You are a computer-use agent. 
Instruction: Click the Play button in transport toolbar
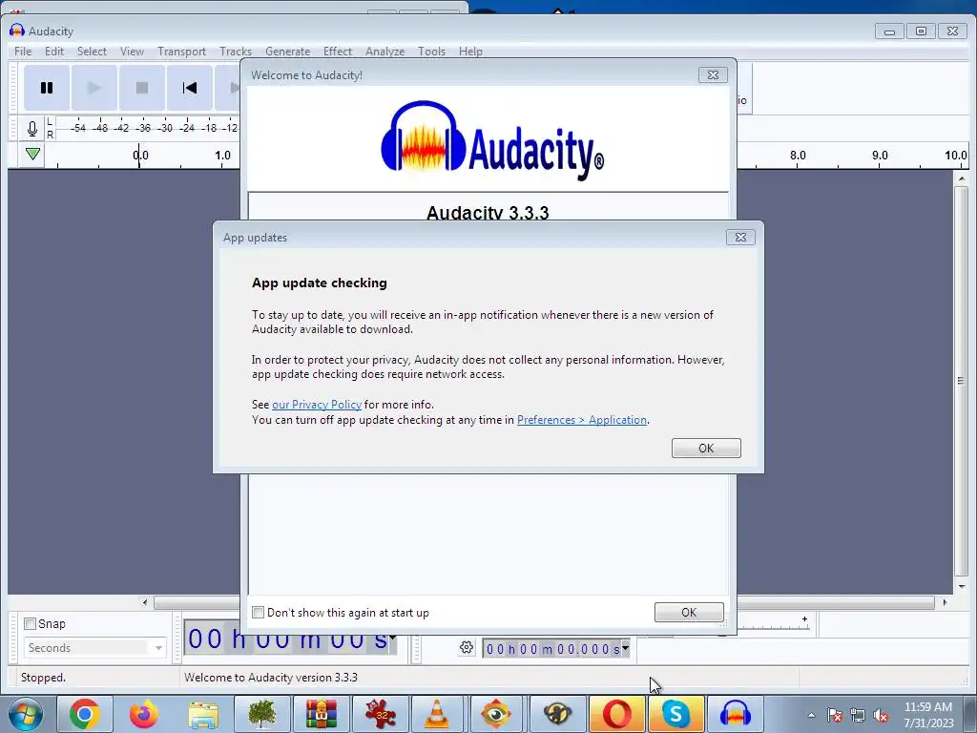tap(94, 88)
